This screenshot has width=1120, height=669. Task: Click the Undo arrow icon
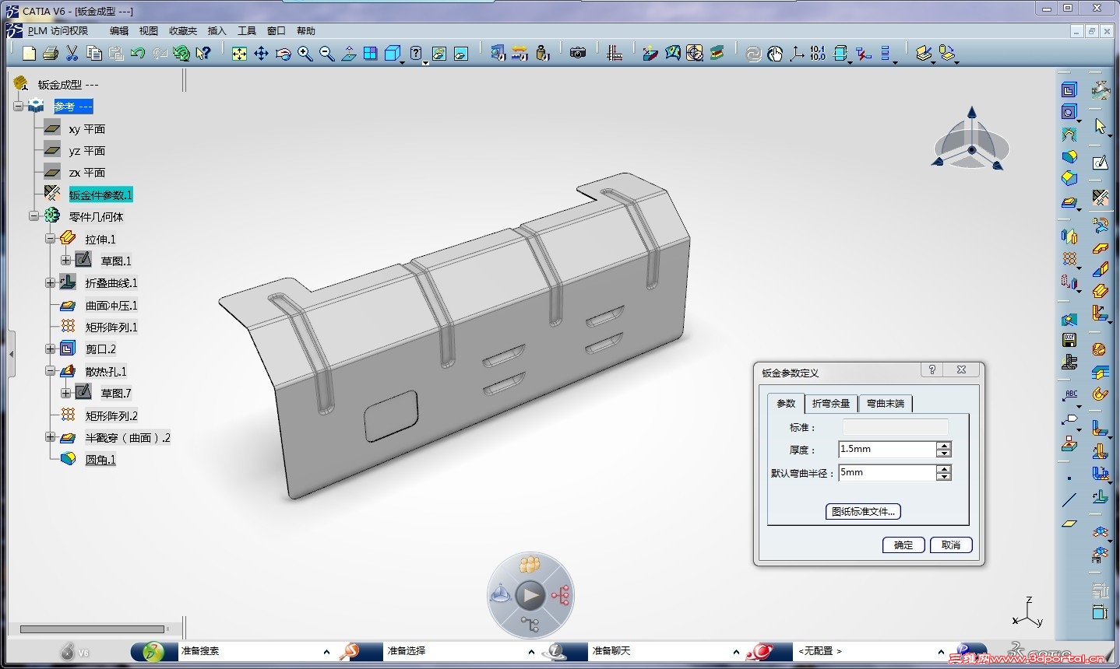point(138,54)
